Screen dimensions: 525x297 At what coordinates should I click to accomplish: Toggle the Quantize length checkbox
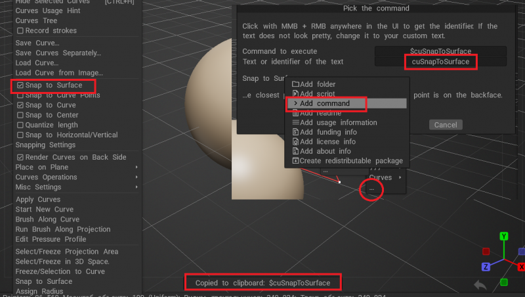pos(20,125)
